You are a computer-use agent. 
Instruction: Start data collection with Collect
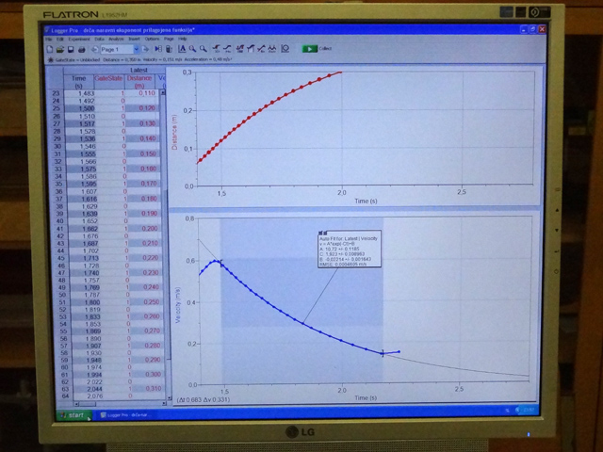pyautogui.click(x=318, y=48)
